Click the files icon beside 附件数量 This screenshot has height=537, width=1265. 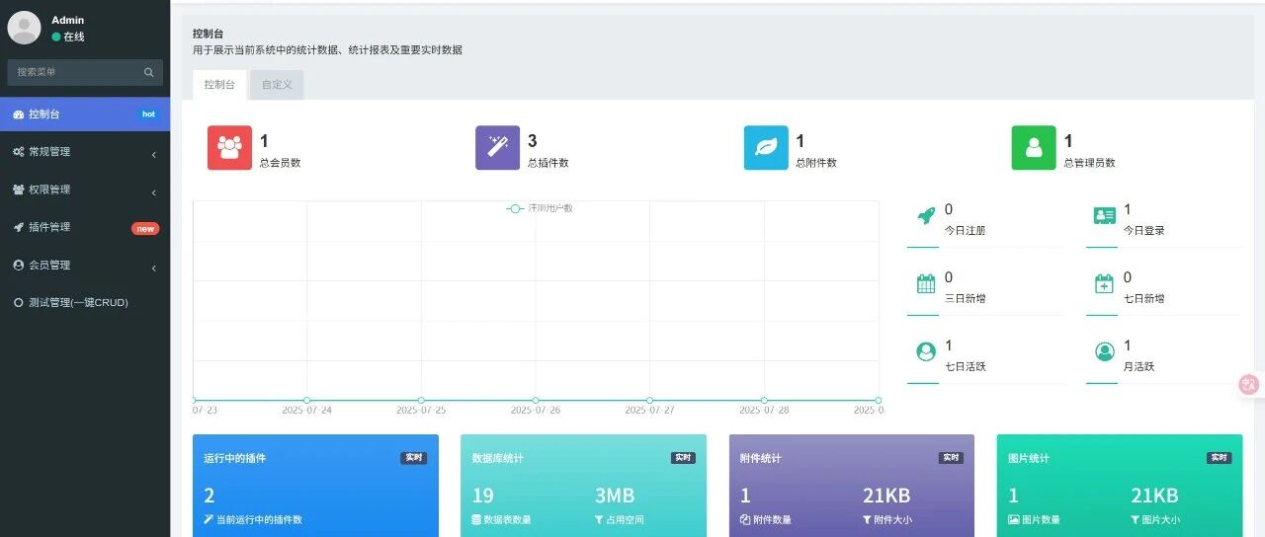click(x=745, y=519)
